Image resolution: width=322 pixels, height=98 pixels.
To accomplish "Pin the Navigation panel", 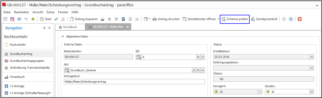I will click(x=44, y=28).
